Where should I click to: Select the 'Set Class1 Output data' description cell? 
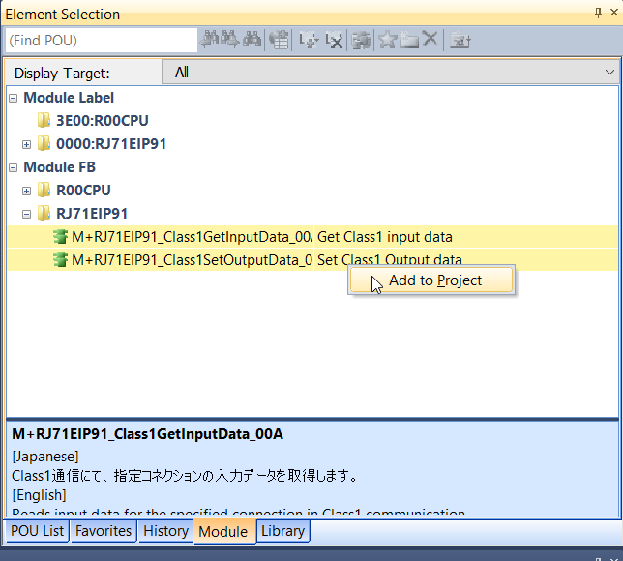465,259
